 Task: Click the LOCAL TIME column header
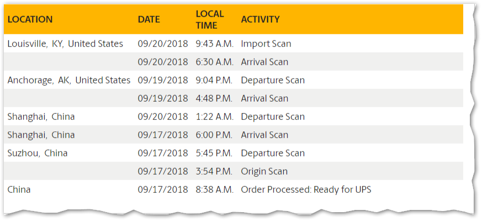point(210,19)
